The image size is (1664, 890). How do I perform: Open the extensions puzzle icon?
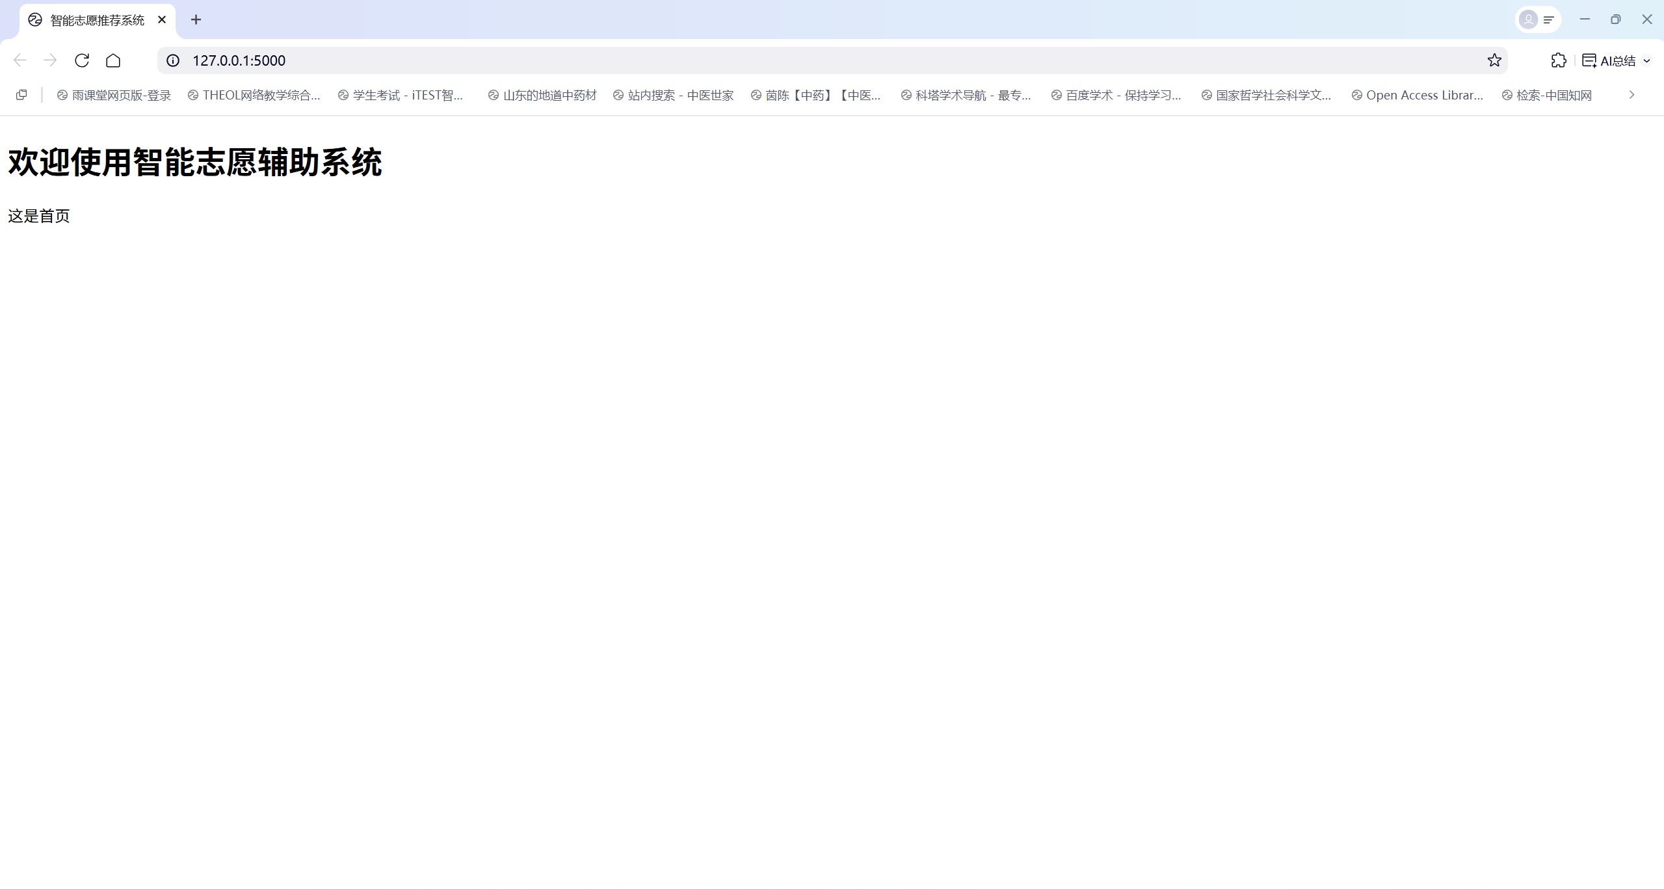coord(1559,60)
